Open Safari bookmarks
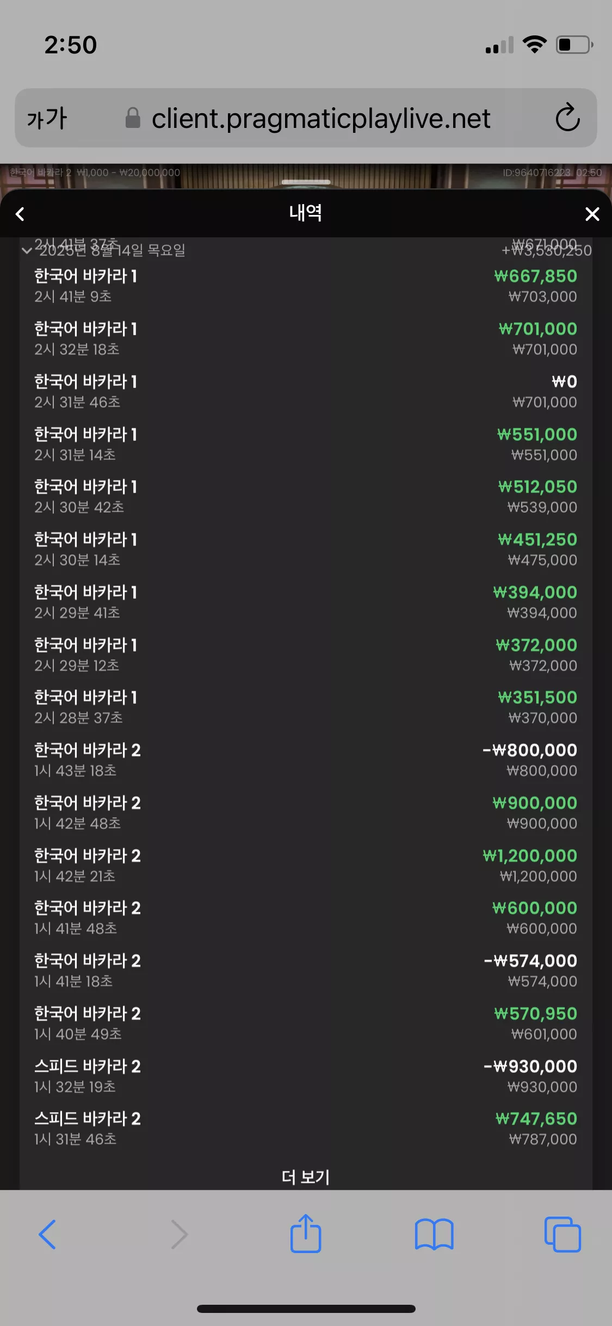Viewport: 612px width, 1326px height. pos(434,1235)
